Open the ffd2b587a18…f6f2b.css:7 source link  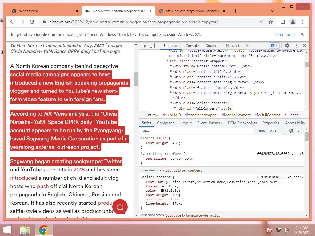click(x=280, y=177)
